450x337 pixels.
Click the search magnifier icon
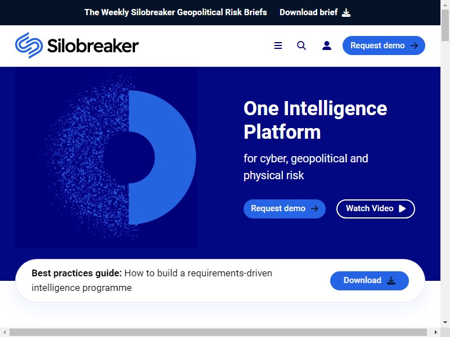(x=301, y=45)
